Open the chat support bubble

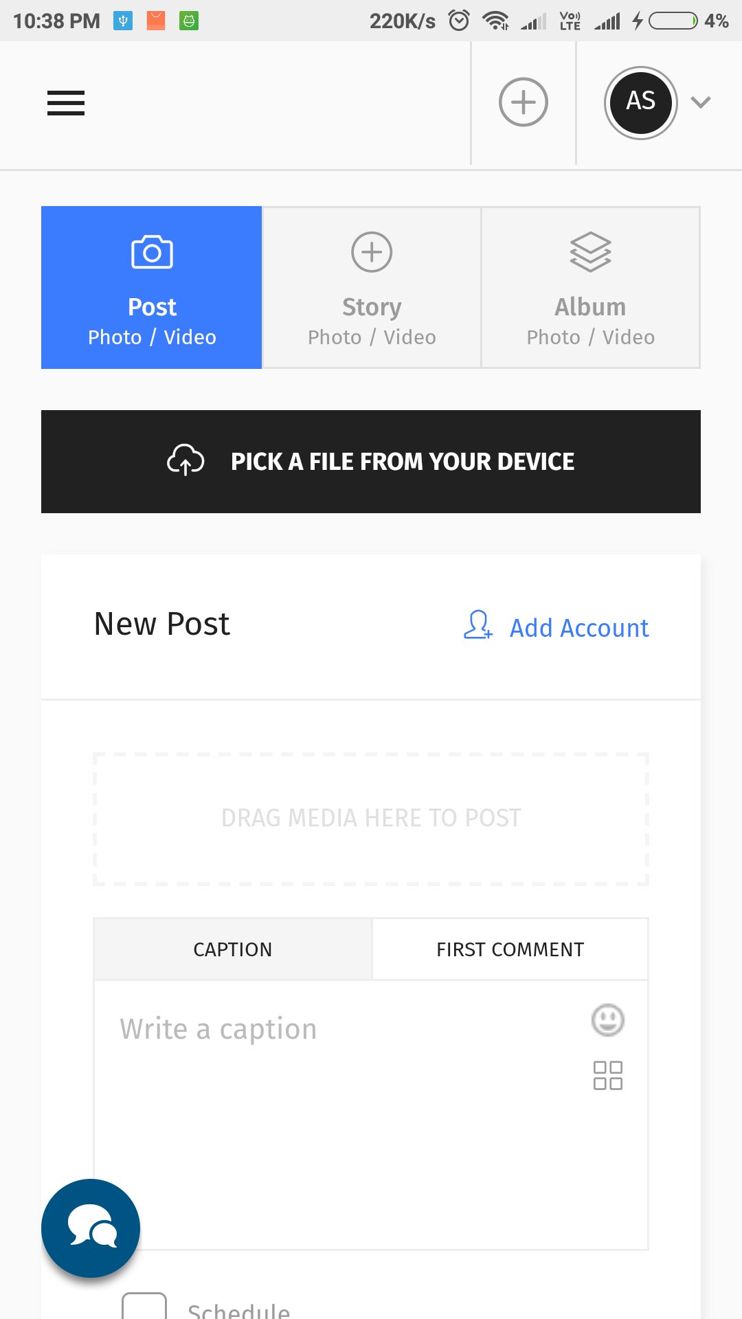(91, 1228)
